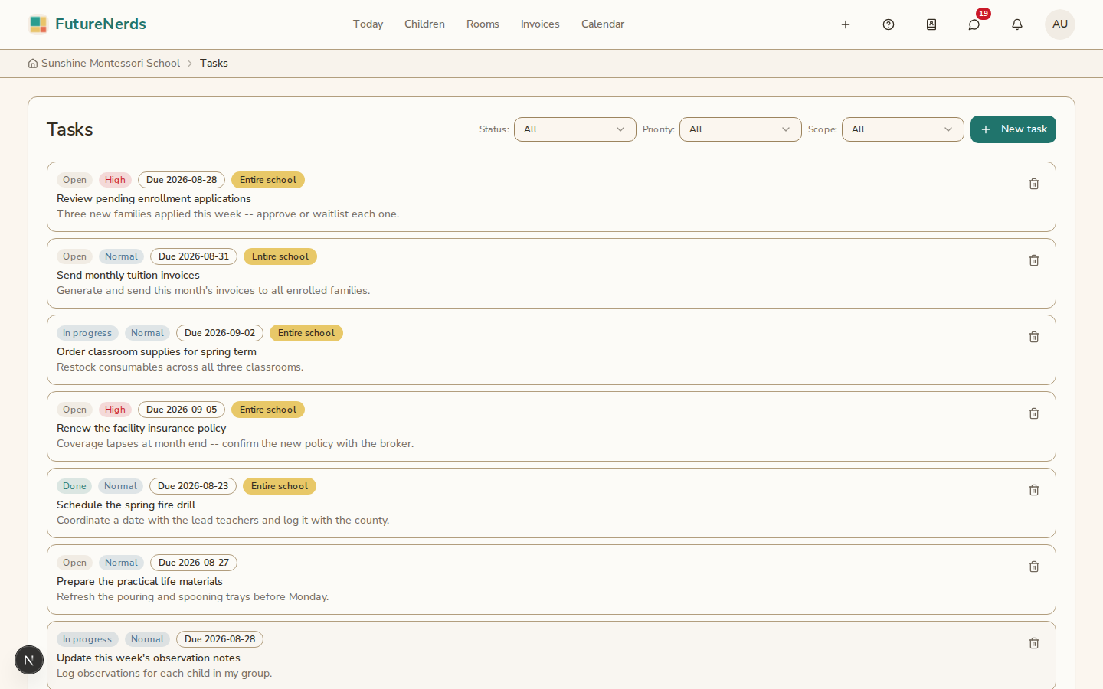Click Open status badge on enrollment applications task
The image size is (1103, 689).
74,180
